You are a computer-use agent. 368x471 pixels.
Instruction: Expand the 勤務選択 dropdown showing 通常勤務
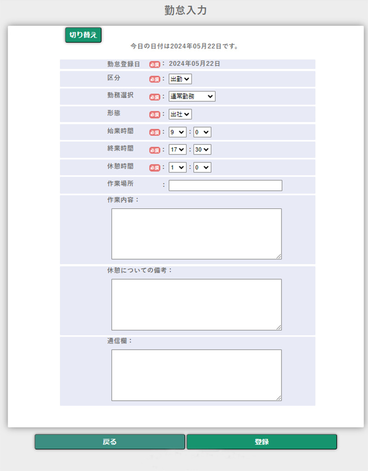[192, 96]
